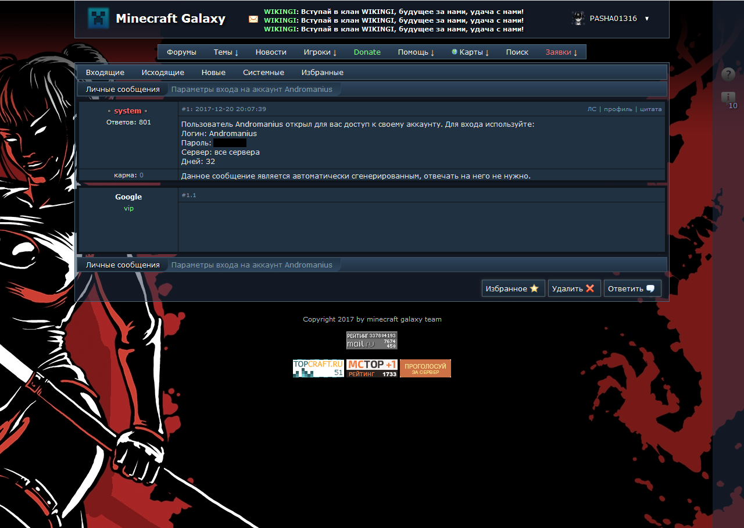744x528 pixels.
Task: Click the Логин: Andromanius line
Action: [219, 133]
